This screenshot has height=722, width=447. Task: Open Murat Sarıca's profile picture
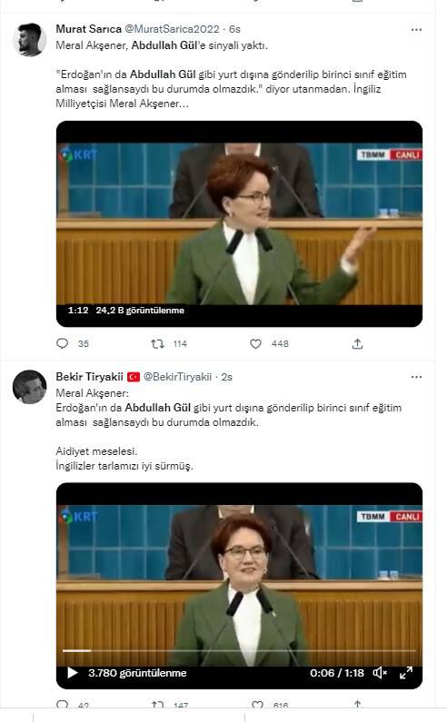click(29, 40)
